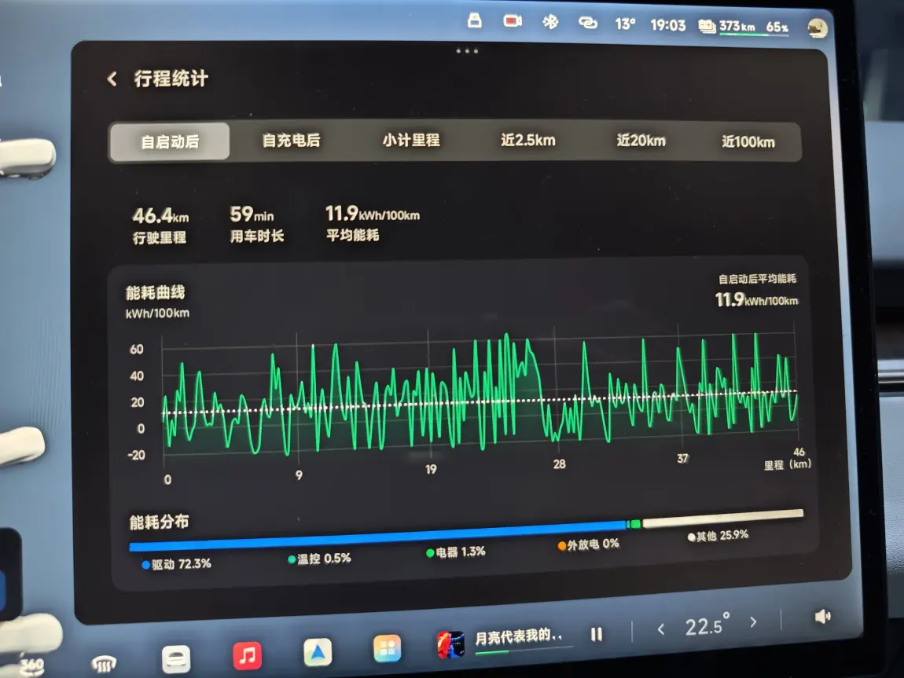Decrease temperature with the left arrow
This screenshot has height=678, width=904.
[x=661, y=629]
